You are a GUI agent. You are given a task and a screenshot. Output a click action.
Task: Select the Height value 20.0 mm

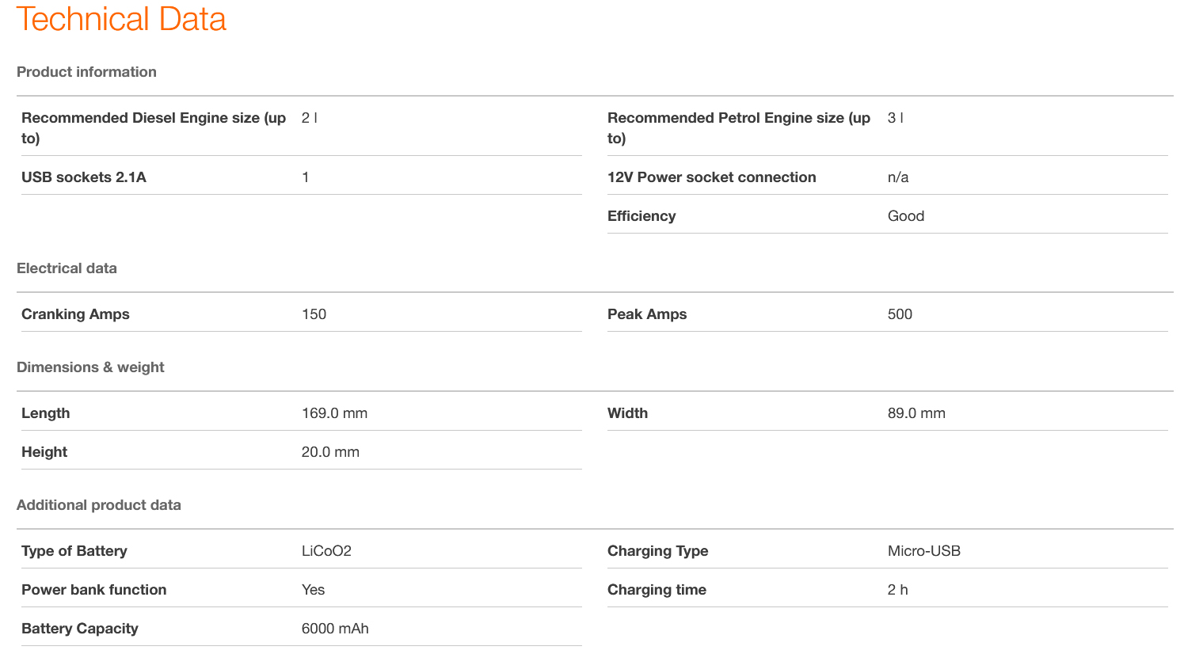point(330,452)
